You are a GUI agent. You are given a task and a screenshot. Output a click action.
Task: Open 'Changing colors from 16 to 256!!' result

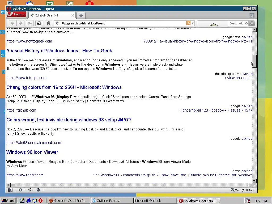(x=64, y=87)
